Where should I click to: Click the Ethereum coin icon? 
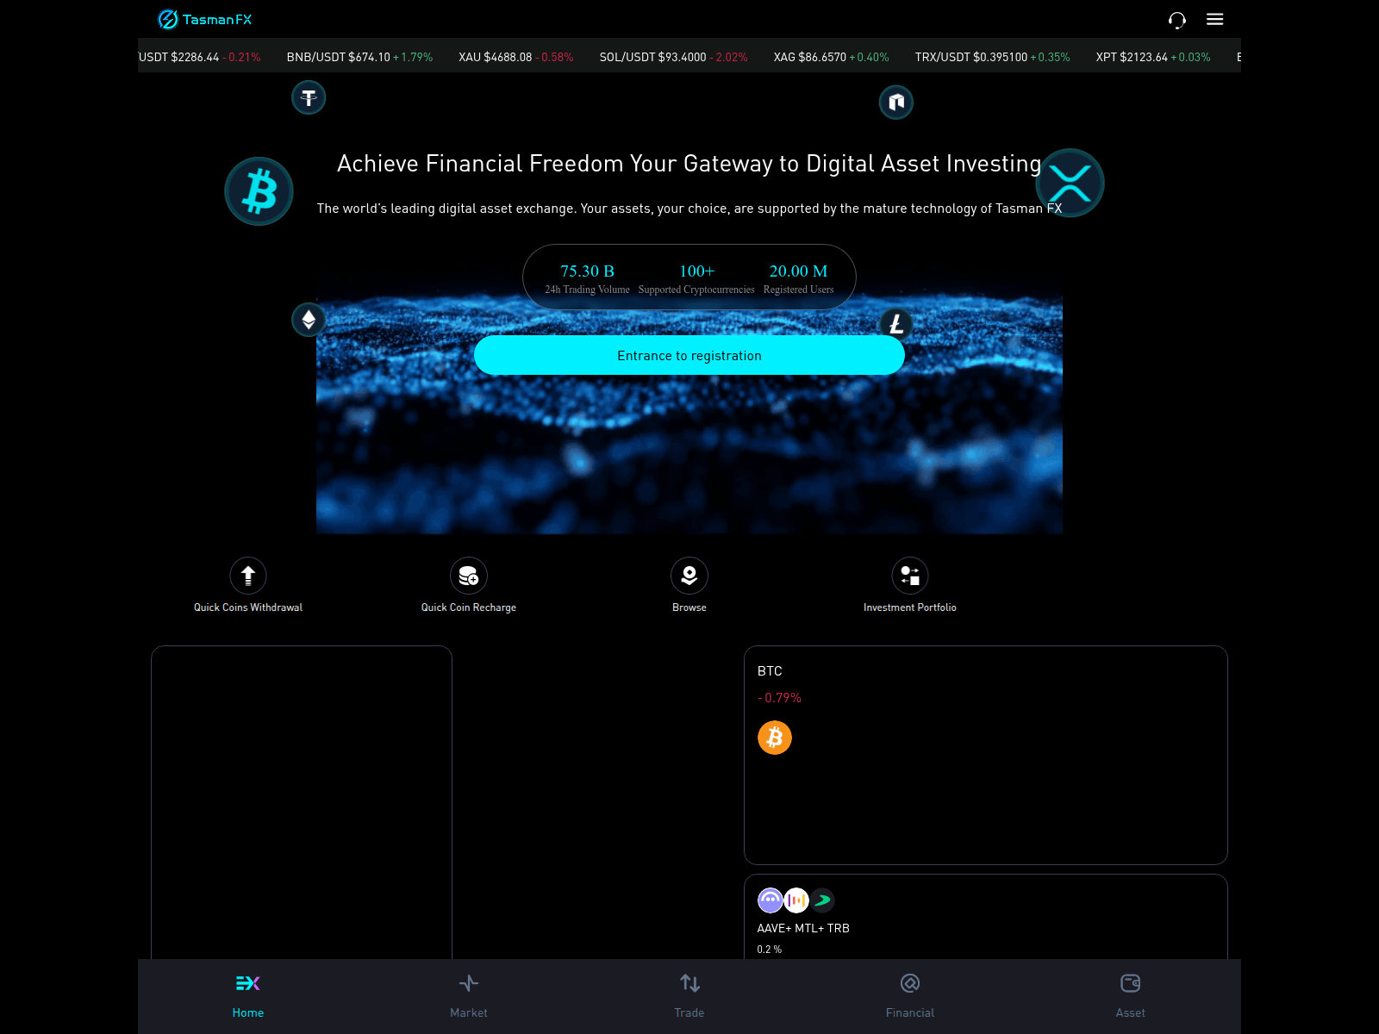(x=309, y=320)
